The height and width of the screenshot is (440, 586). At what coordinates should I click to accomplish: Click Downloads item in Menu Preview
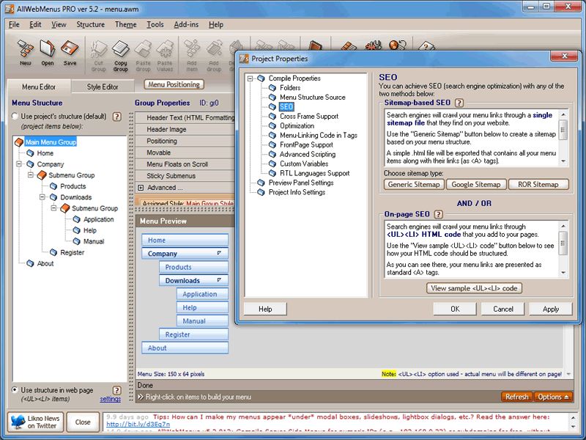193,281
